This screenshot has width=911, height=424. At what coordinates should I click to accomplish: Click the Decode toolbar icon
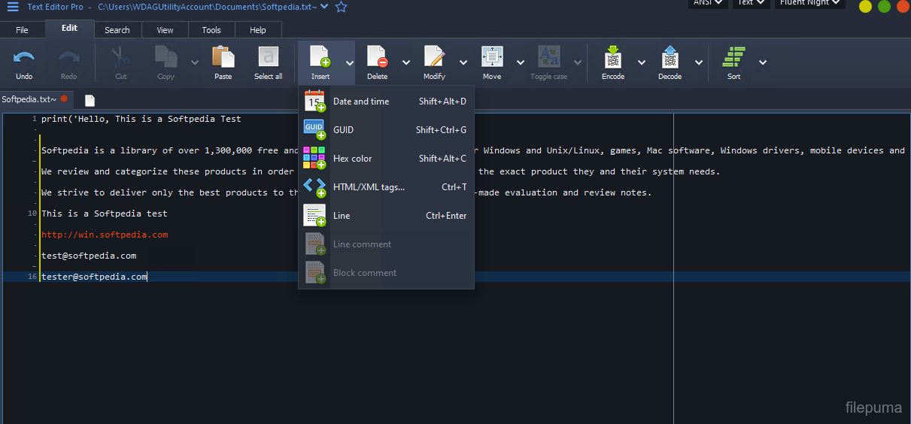tap(670, 58)
